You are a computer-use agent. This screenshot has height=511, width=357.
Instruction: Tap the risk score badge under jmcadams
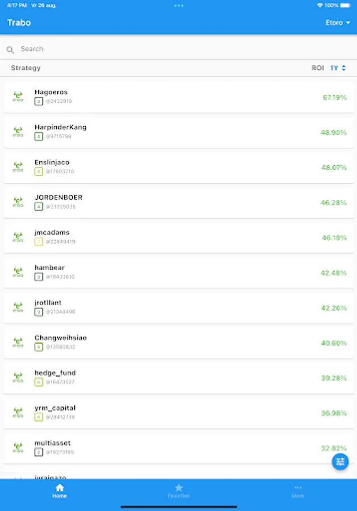click(x=39, y=242)
